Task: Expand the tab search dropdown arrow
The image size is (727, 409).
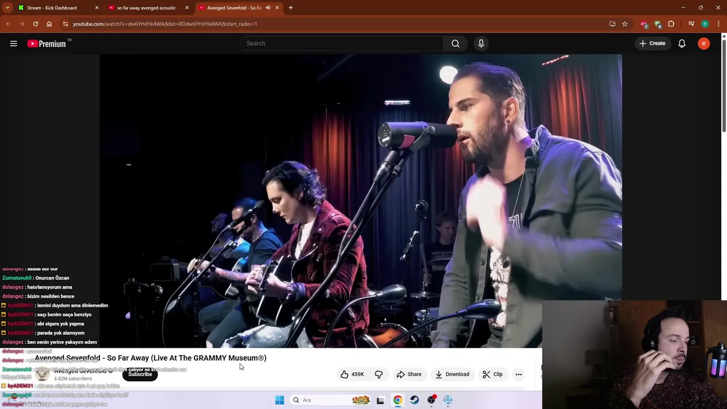Action: point(7,8)
